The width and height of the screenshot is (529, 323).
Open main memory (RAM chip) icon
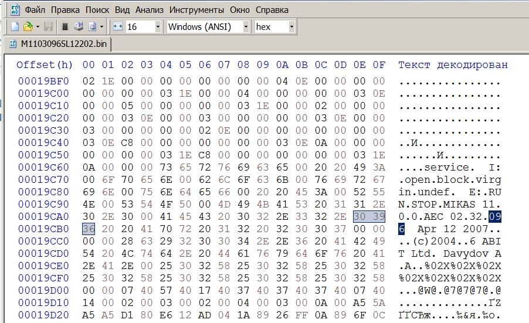[66, 26]
